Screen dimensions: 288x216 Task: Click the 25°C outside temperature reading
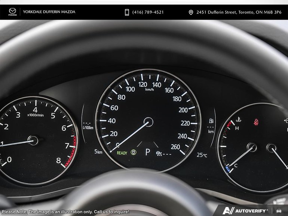[202, 155]
